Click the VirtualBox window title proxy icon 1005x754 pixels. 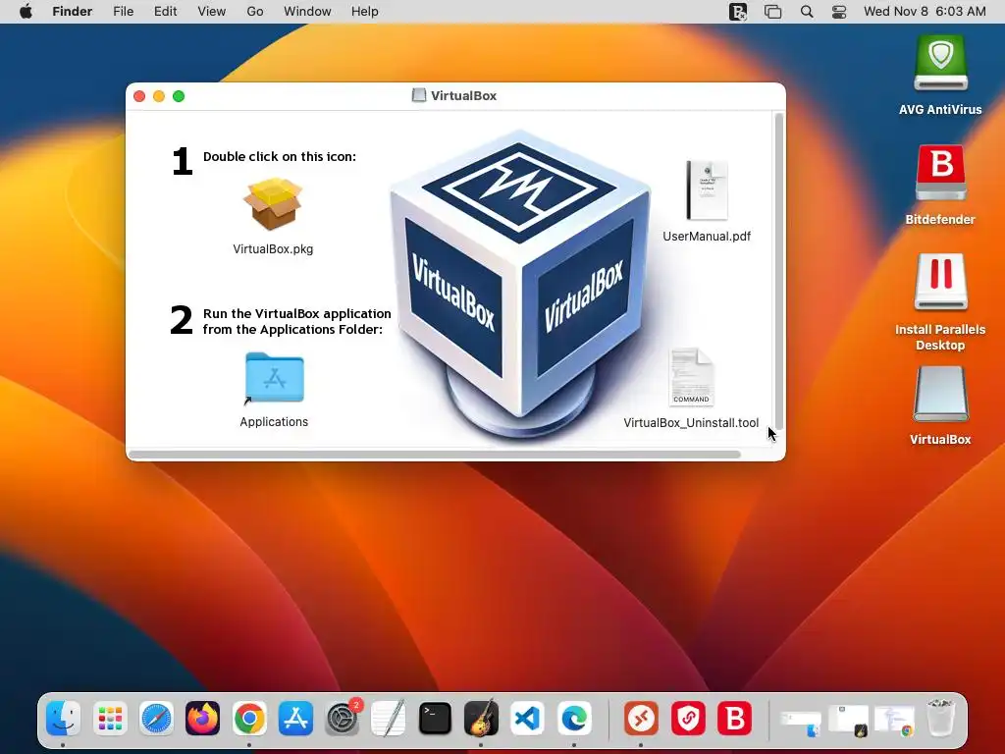click(418, 95)
